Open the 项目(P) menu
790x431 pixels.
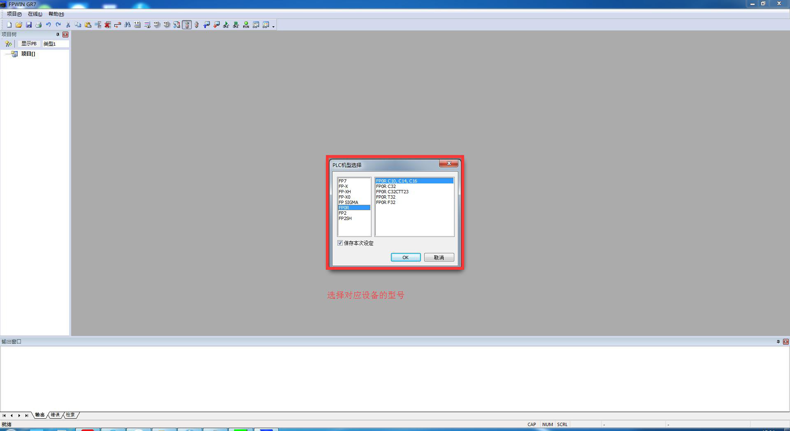pos(14,14)
